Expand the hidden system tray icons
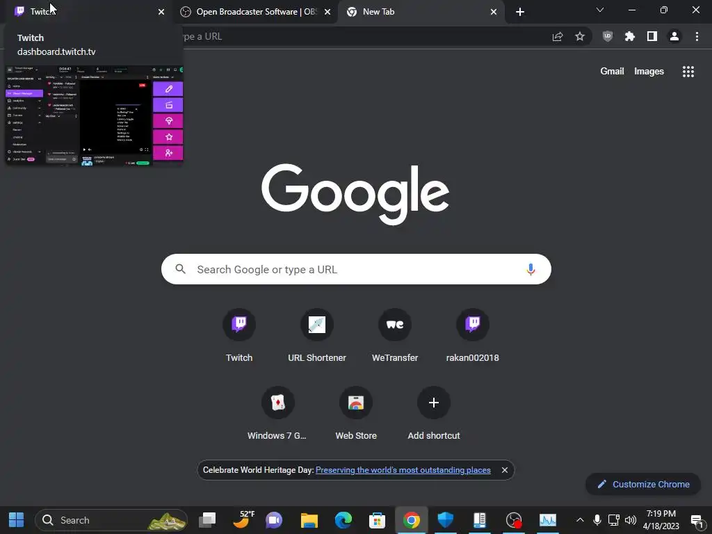Screen dimensions: 712x534 (x=580, y=520)
